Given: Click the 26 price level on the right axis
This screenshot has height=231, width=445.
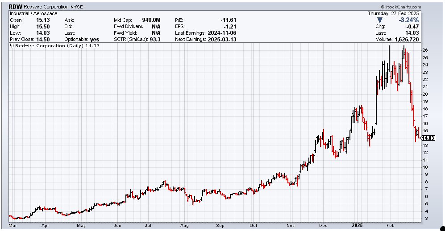Looking at the screenshot, I should (x=425, y=50).
